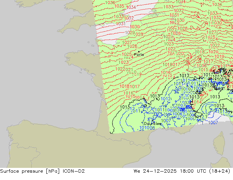Click the black dot marking Paris
Image resolution: width=233 pixels, height=180 pixels.
(x=139, y=52)
